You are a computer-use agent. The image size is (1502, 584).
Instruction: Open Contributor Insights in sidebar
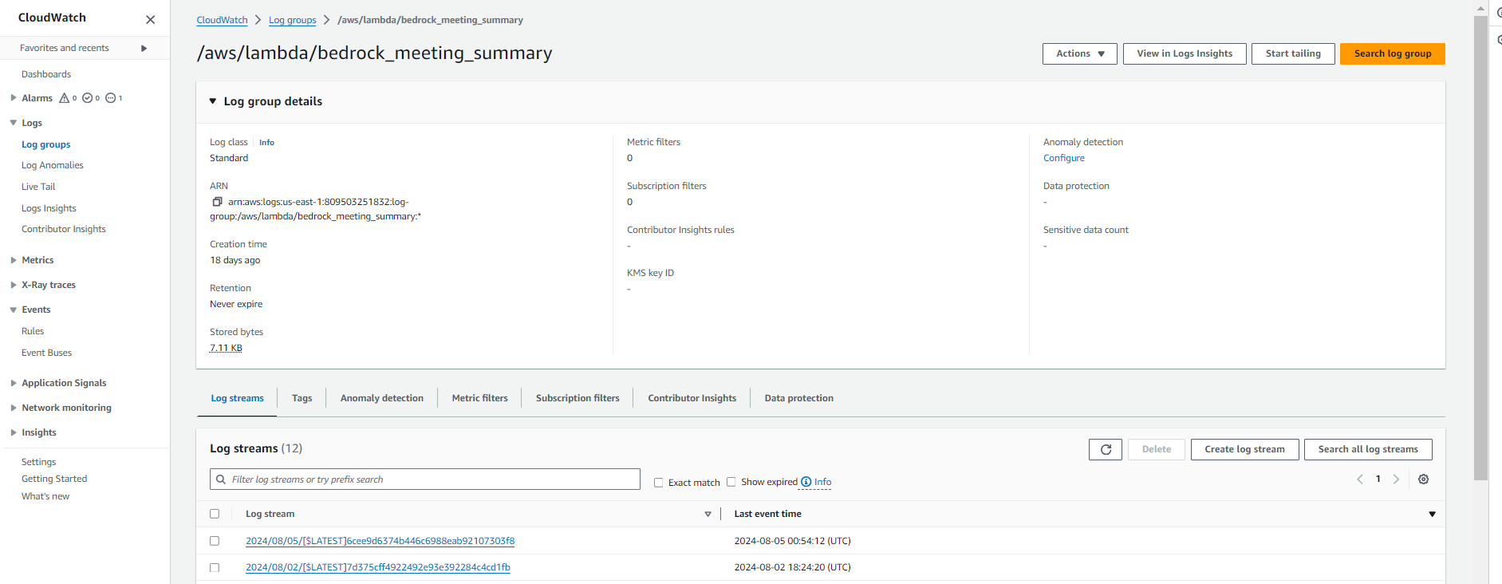pyautogui.click(x=64, y=229)
